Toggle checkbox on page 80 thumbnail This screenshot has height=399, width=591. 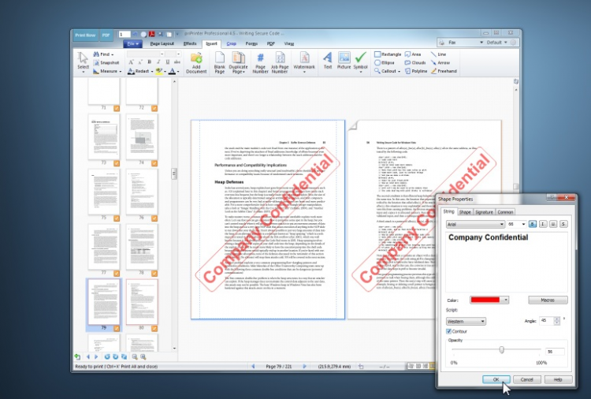coord(154,329)
